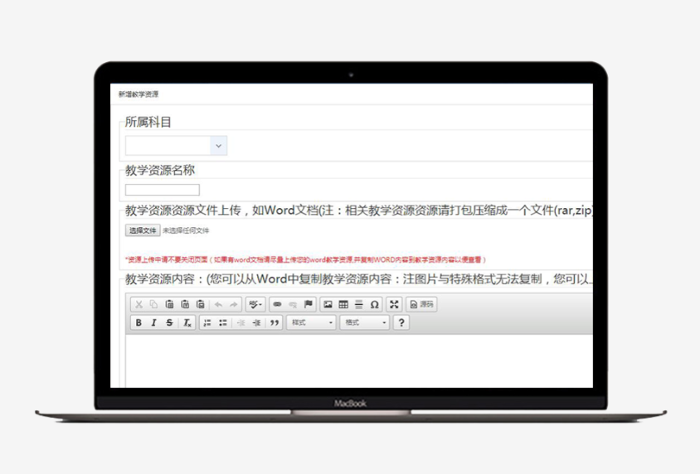Open the 格式 format dropdown
This screenshot has height=474, width=700.
[x=365, y=323]
